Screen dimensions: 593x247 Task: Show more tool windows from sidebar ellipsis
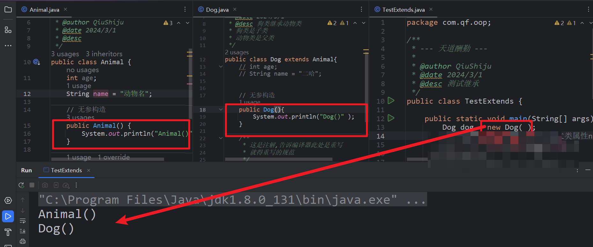coord(8,45)
